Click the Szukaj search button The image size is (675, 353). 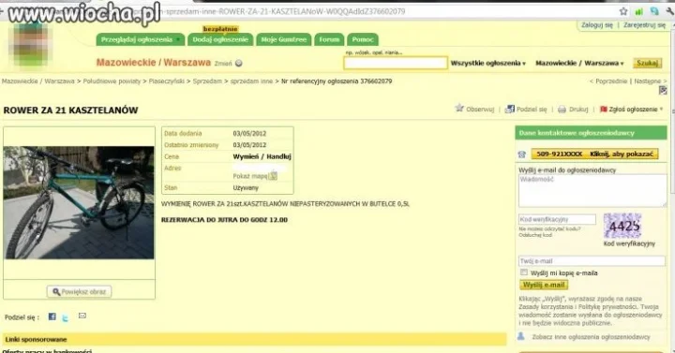(x=647, y=64)
